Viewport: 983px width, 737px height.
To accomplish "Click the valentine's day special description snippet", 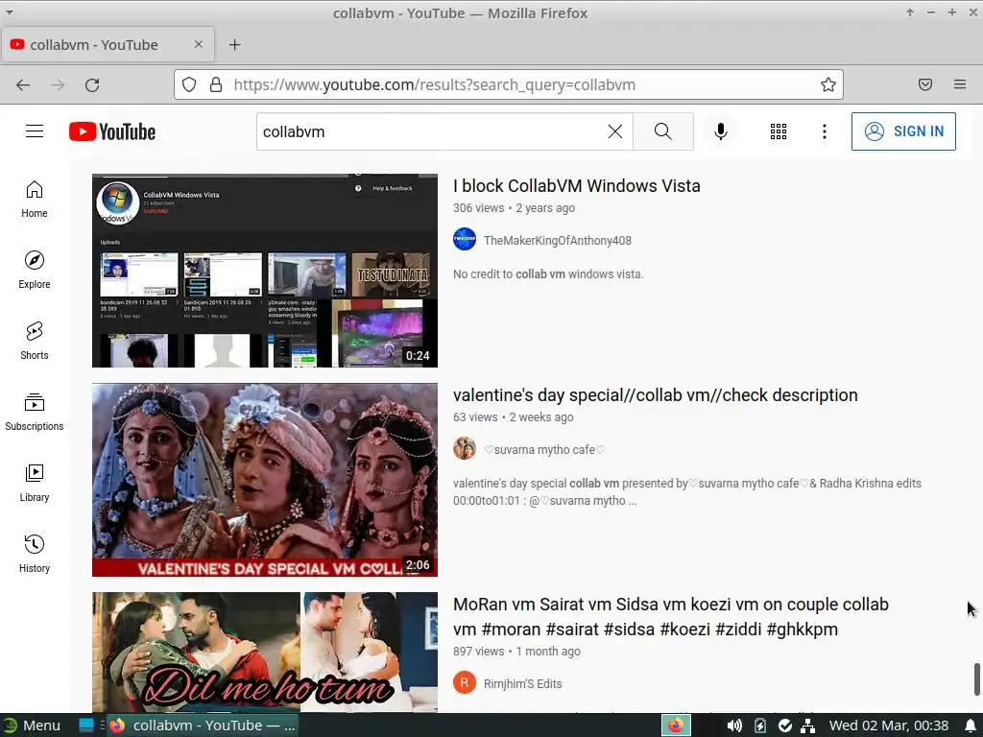I will (x=687, y=492).
